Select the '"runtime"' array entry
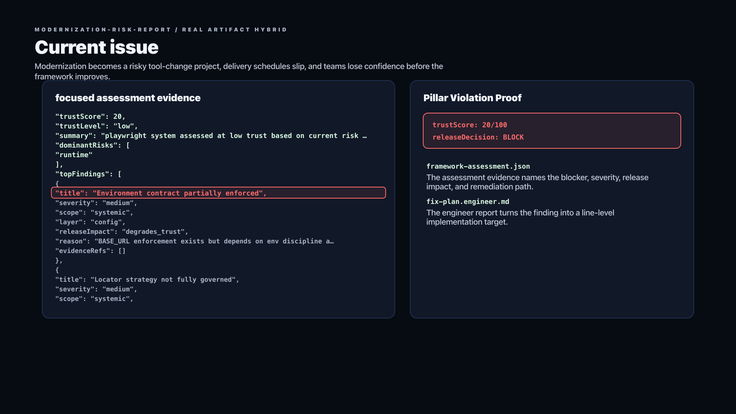Image resolution: width=736 pixels, height=414 pixels. pos(74,155)
